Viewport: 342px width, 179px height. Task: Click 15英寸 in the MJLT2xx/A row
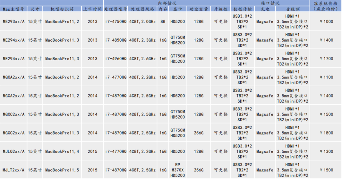[35, 170]
